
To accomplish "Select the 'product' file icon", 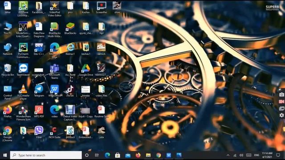I will (70, 132).
